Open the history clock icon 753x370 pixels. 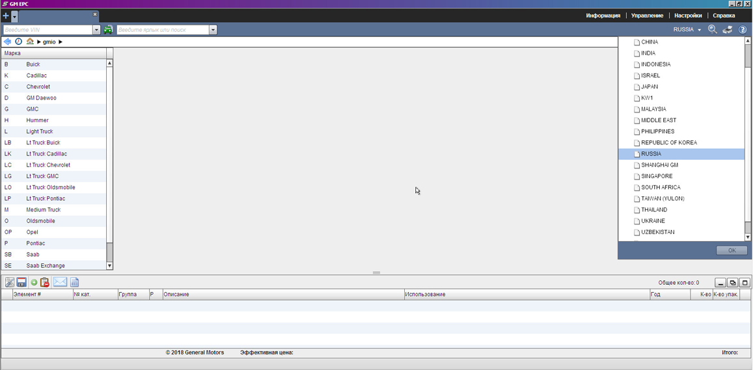(x=19, y=42)
